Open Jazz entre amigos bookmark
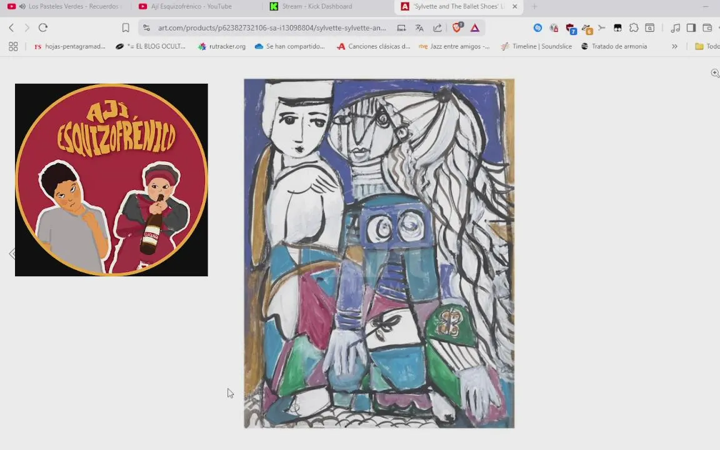720x450 pixels. click(x=454, y=46)
